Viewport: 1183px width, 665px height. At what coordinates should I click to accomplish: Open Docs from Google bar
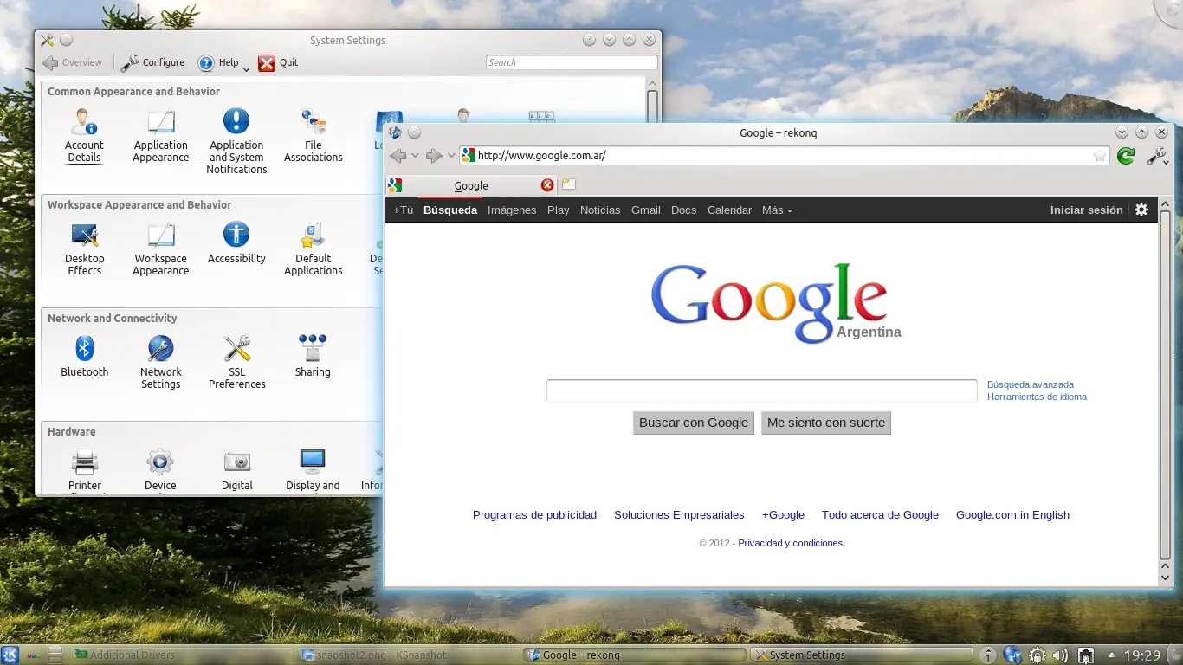[684, 210]
